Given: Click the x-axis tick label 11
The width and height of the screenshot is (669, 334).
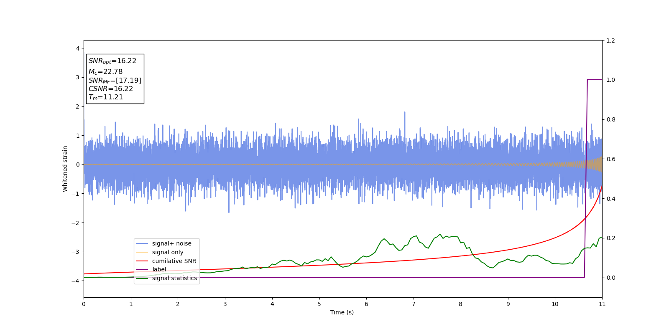Looking at the screenshot, I should pos(602,304).
